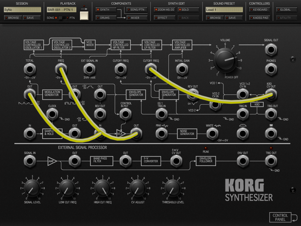Enable Zoom MS-20 view

tap(164, 10)
